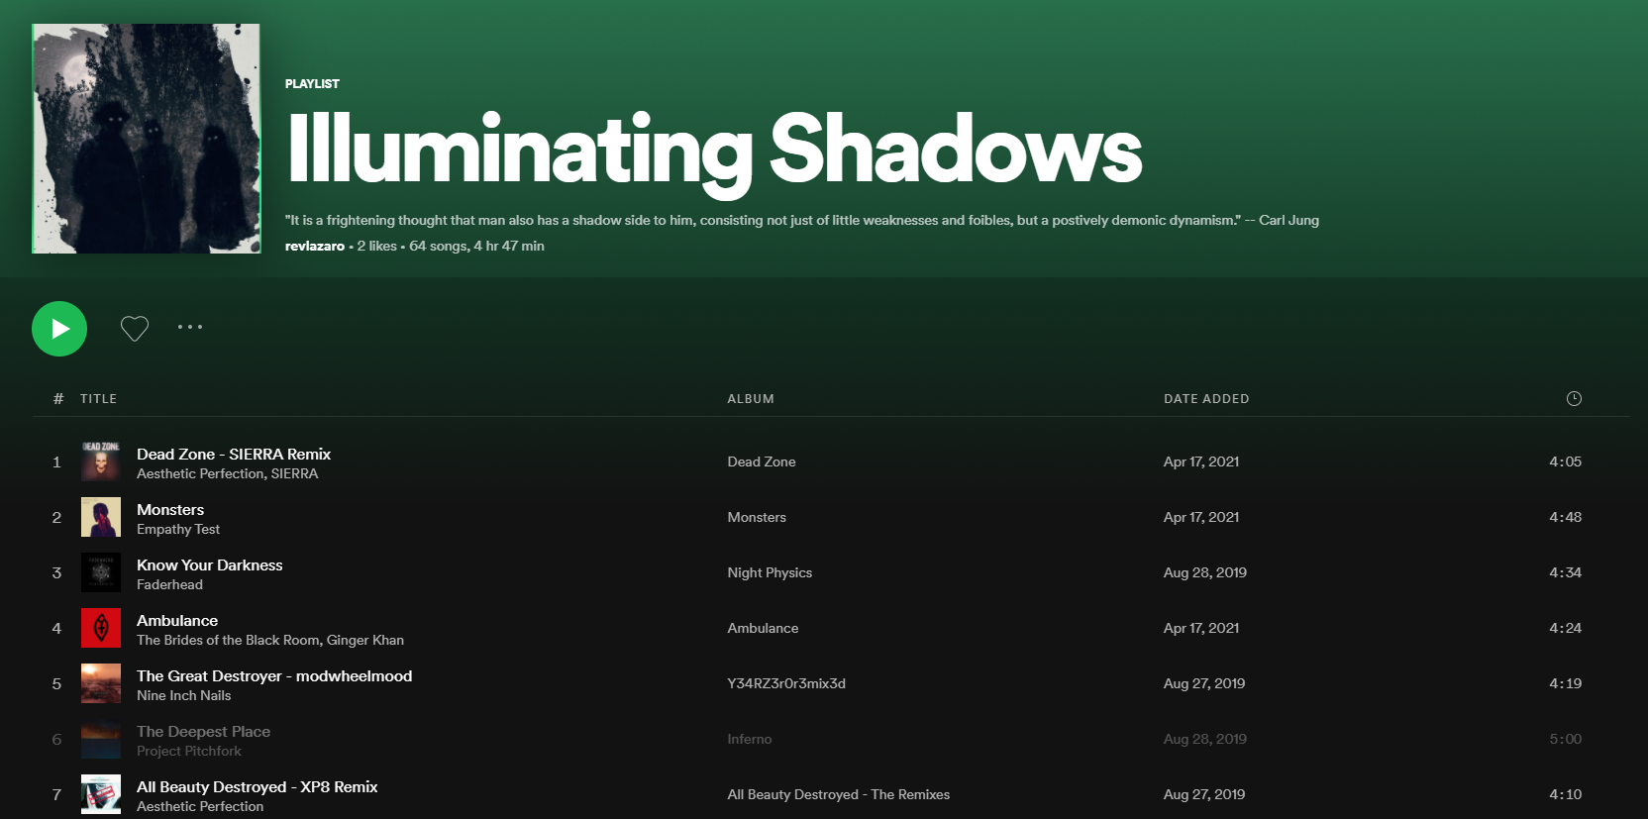Select the Dead Zone - SIERRA Remix track title
The height and width of the screenshot is (819, 1648).
[234, 454]
